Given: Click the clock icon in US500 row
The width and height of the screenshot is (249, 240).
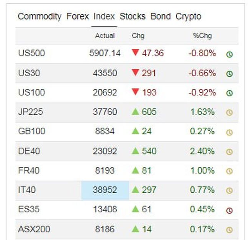Looking at the screenshot, I should pos(229,54).
